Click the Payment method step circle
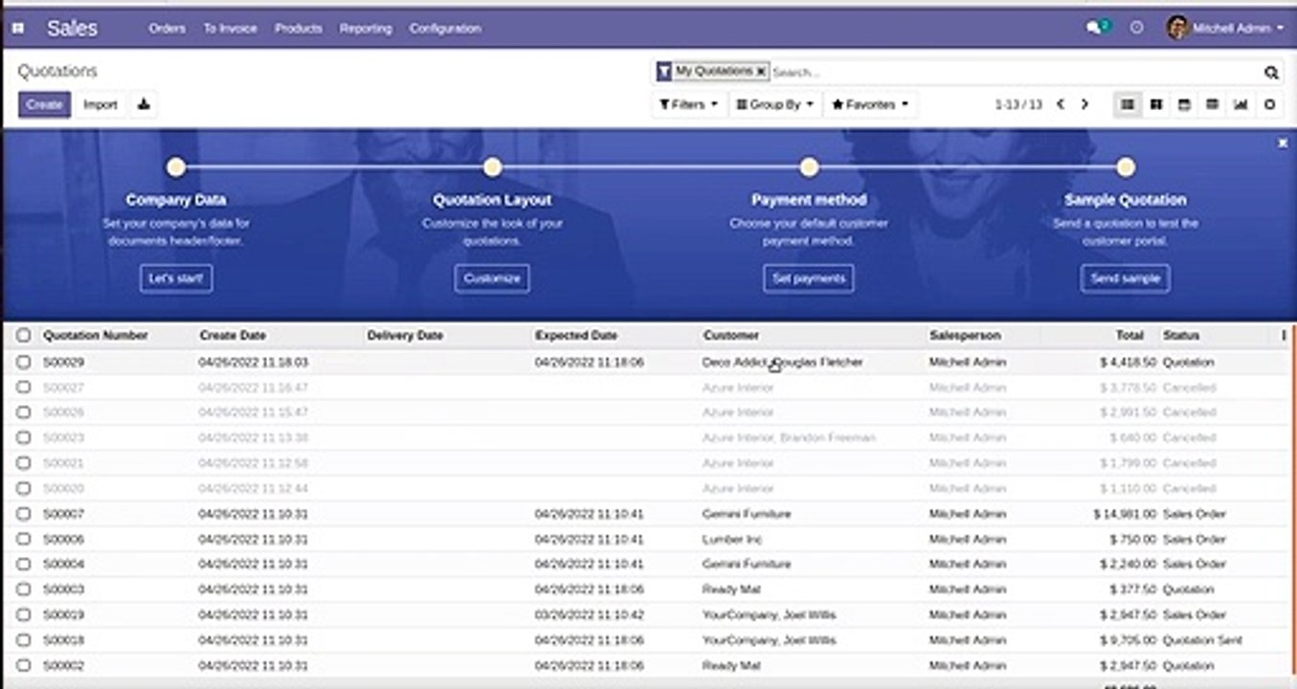1297x689 pixels. point(809,167)
